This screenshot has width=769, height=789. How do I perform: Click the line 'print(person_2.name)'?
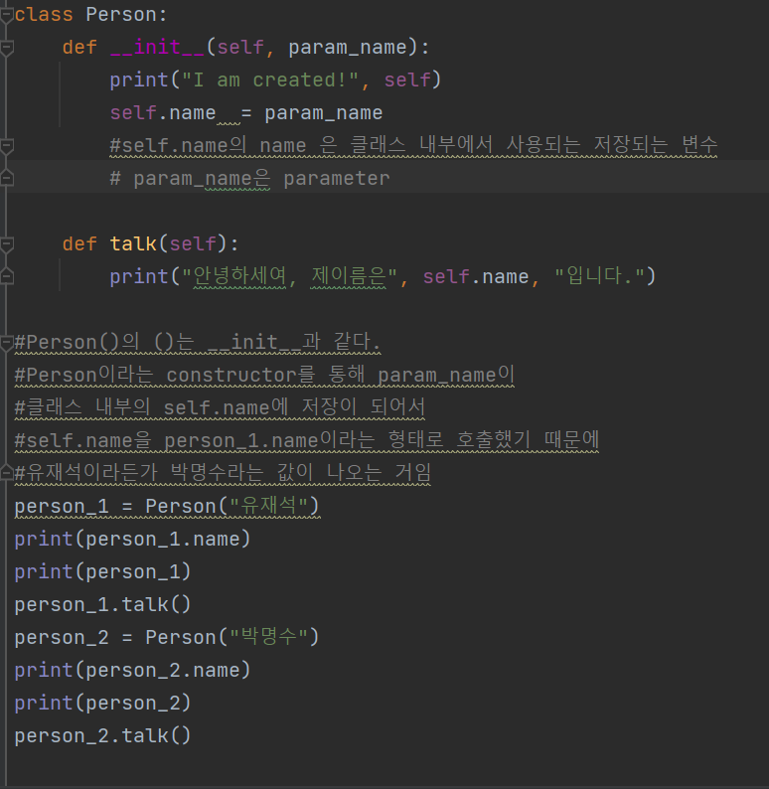(x=132, y=671)
